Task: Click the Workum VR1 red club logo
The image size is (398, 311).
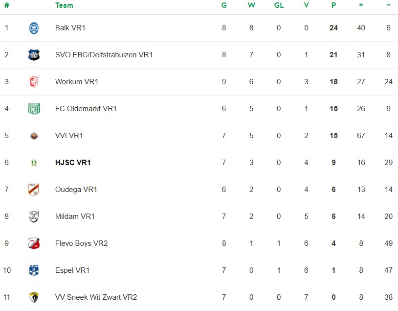Action: 34,82
